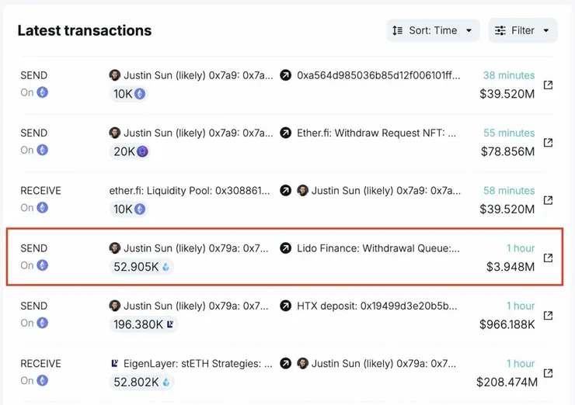Open external link for 58 minutes transaction
The width and height of the screenshot is (575, 405).
(x=548, y=200)
